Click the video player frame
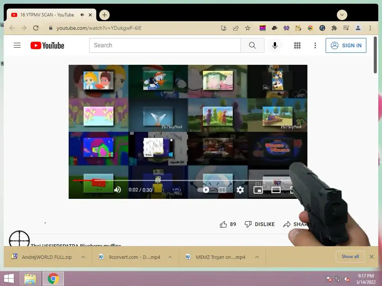This screenshot has width=382, height=286. (188, 131)
